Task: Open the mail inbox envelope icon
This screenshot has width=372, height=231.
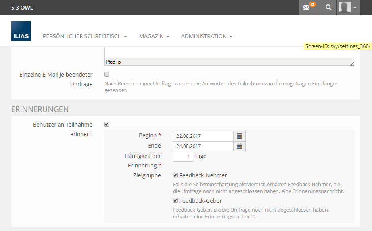Action: (x=306, y=8)
